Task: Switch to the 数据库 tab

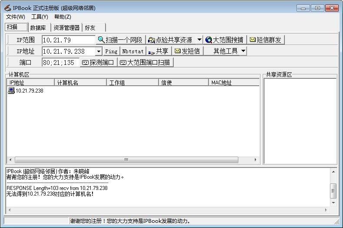Action: tap(38, 28)
